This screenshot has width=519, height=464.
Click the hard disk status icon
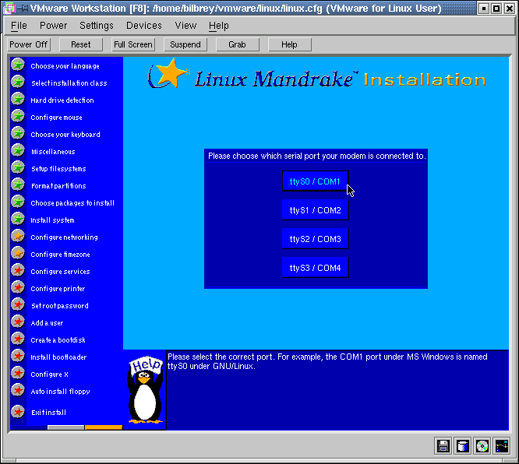[x=463, y=446]
